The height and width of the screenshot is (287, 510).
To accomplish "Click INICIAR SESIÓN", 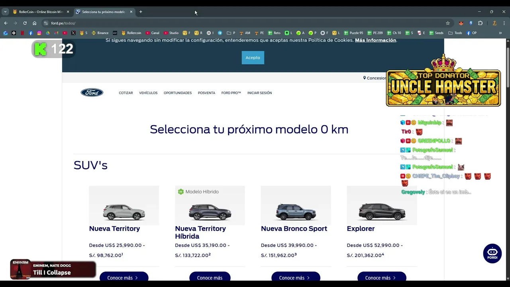I will pyautogui.click(x=259, y=93).
